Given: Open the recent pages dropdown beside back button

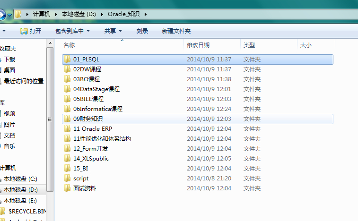Looking at the screenshot, I should (9, 15).
